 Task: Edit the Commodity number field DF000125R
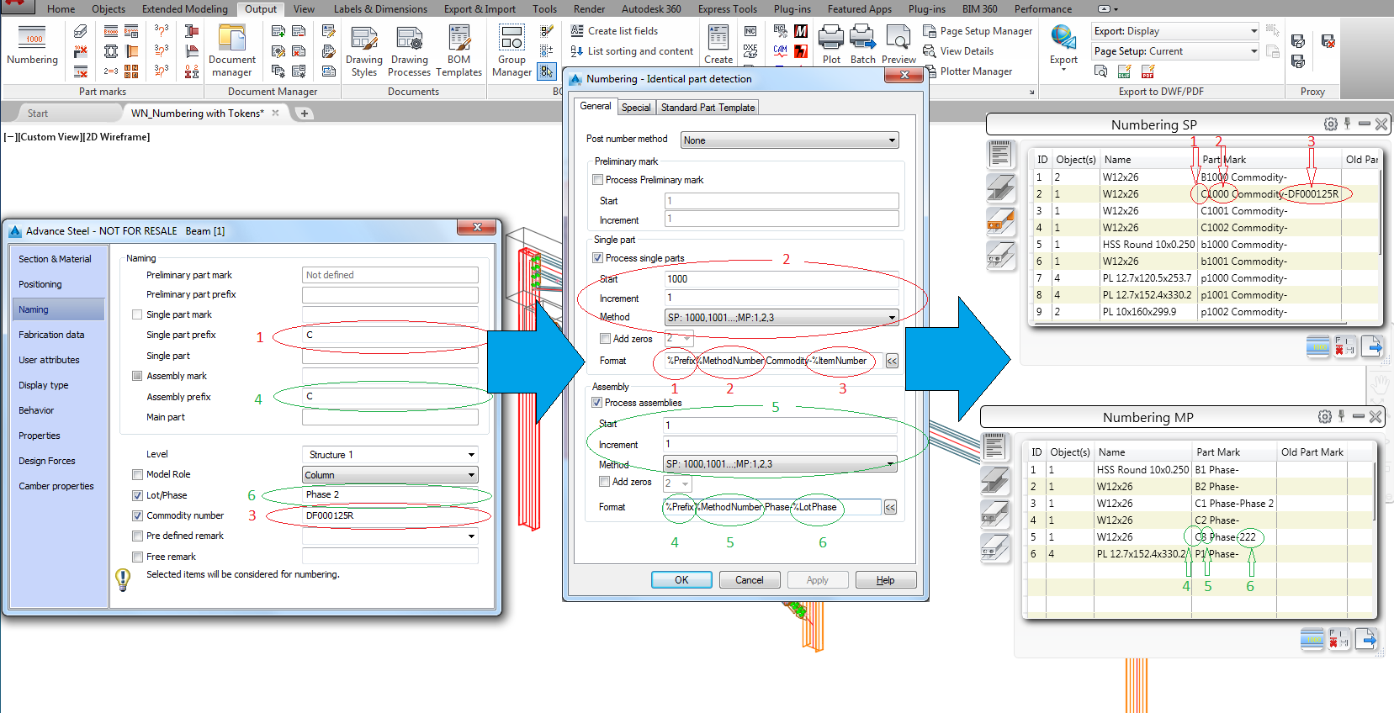click(x=390, y=516)
